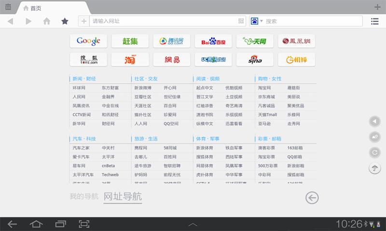
Task: Expand the Android bottom bar up chevron
Action: [x=193, y=224]
